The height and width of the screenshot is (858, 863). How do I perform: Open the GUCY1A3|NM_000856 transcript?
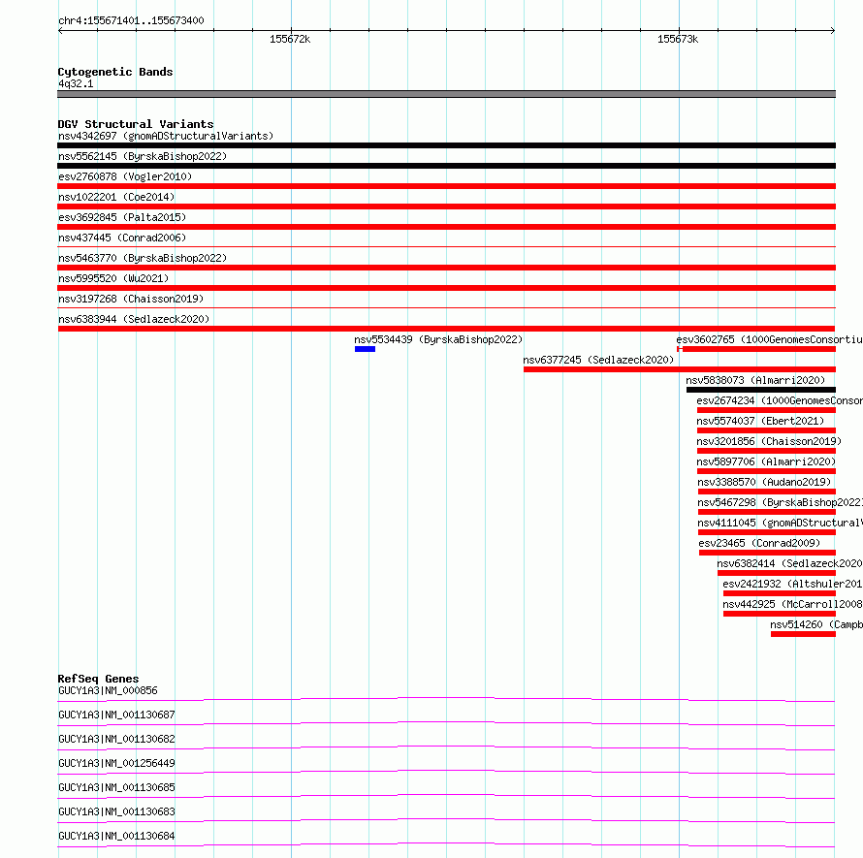pos(108,690)
